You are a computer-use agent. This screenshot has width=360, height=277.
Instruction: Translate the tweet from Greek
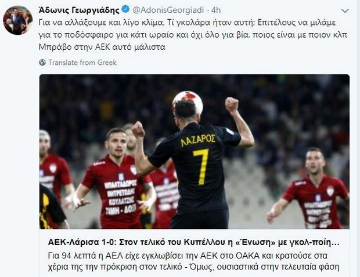(82, 63)
